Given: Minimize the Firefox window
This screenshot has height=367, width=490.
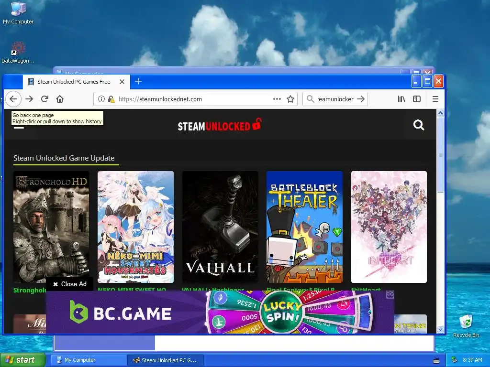Looking at the screenshot, I should pyautogui.click(x=416, y=81).
